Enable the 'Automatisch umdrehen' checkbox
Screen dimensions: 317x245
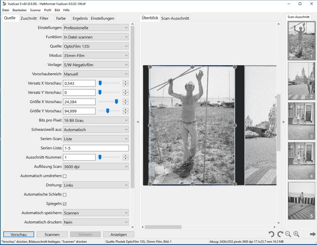coord(65,176)
